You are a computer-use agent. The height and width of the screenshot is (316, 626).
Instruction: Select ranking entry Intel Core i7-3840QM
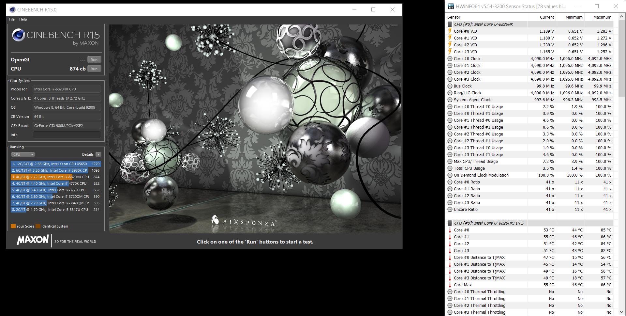[x=56, y=203]
